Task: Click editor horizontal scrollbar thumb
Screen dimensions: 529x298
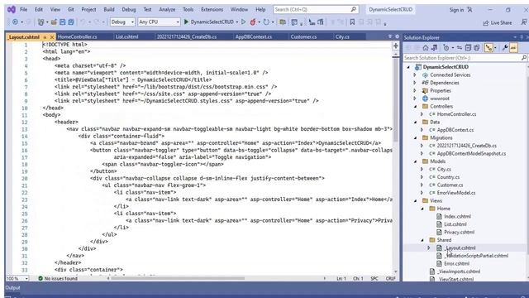Action: tap(178, 278)
